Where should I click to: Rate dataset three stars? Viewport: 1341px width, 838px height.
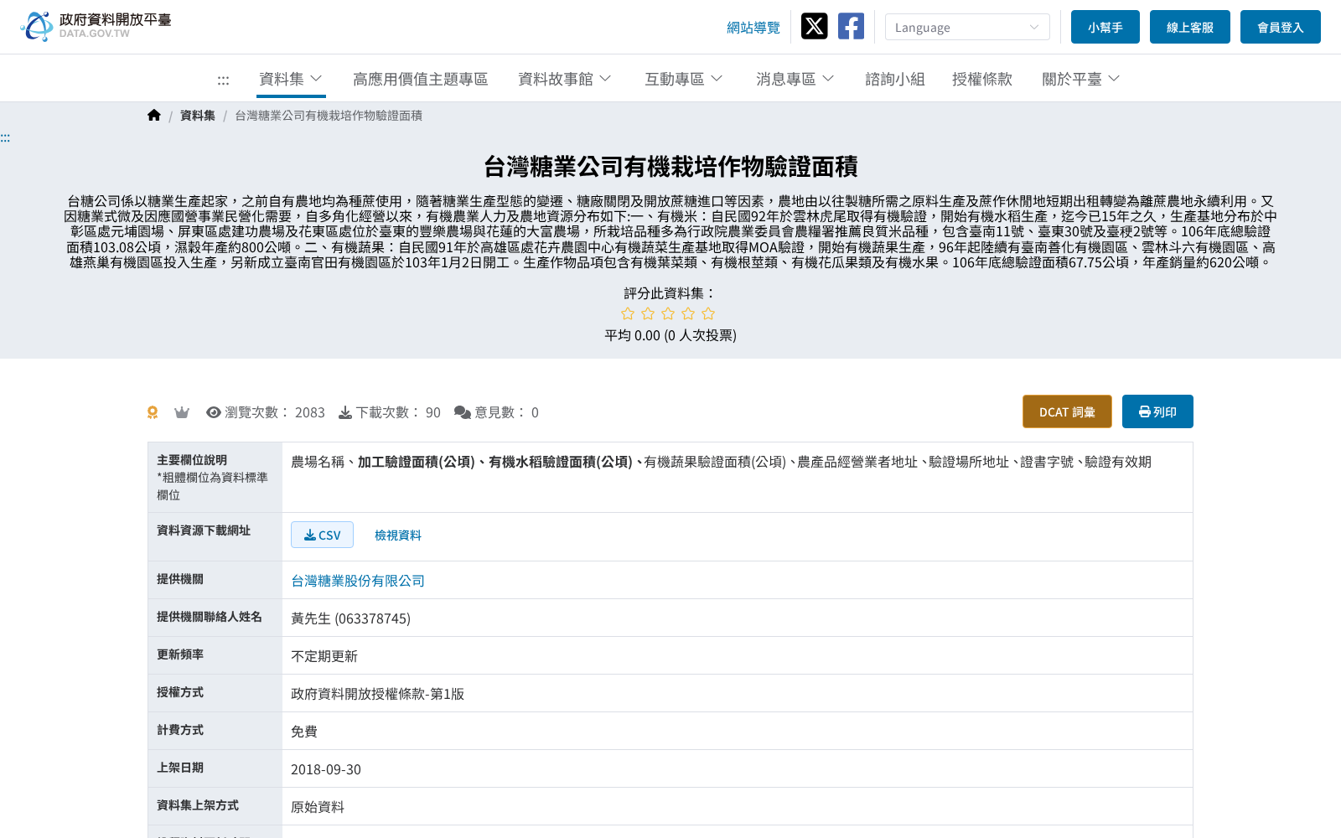(x=668, y=313)
